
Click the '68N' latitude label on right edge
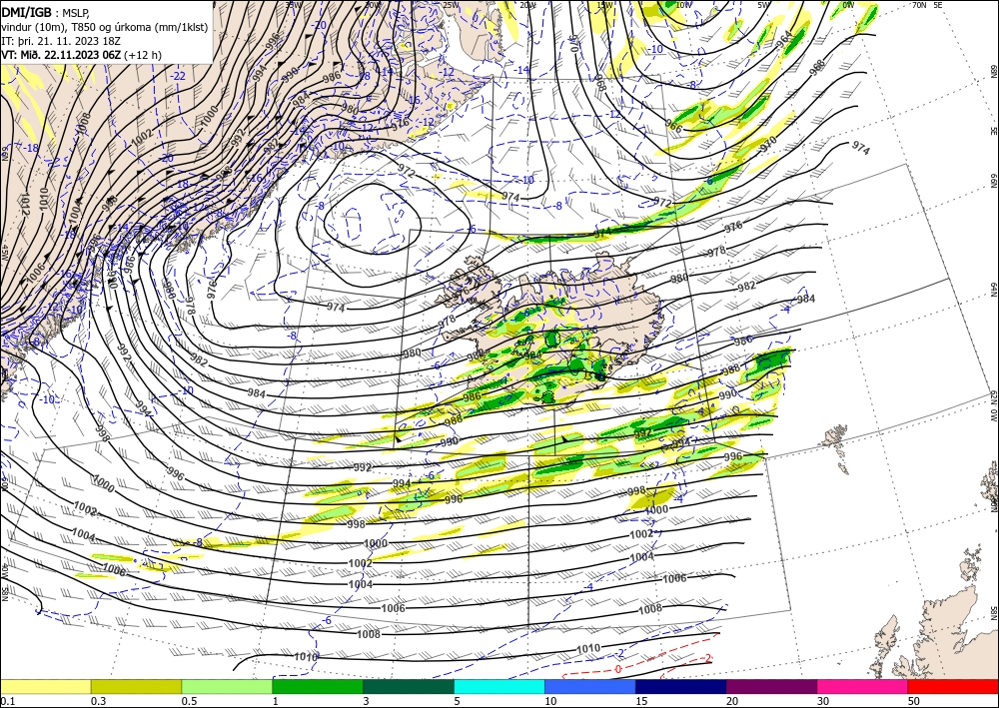[993, 71]
